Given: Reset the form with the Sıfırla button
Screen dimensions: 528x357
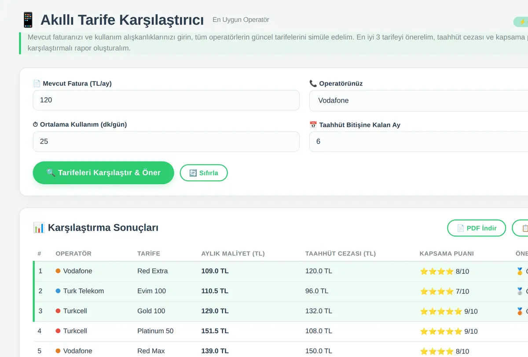Looking at the screenshot, I should click(204, 173).
